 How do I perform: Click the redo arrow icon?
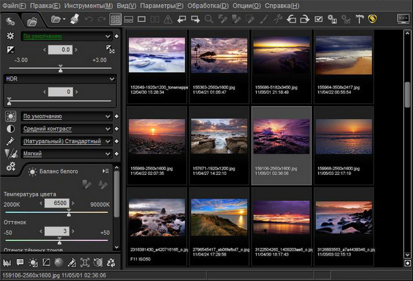coord(102,19)
